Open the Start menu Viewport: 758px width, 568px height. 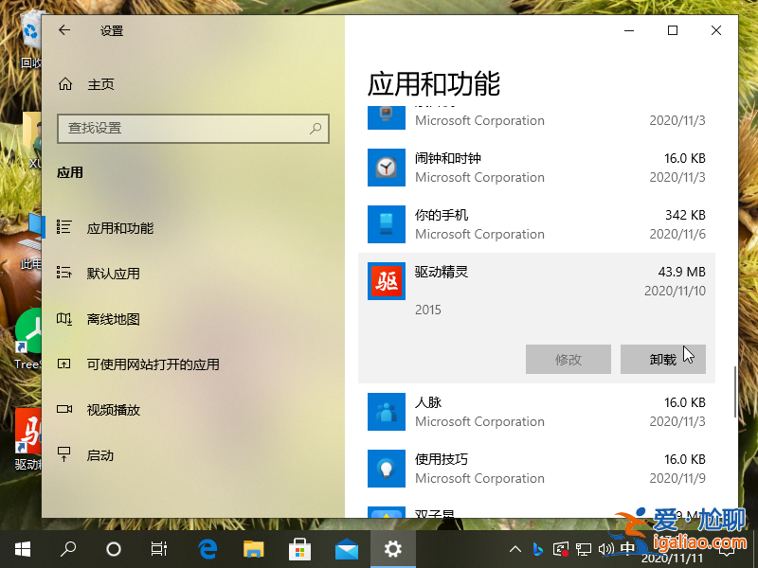21,548
